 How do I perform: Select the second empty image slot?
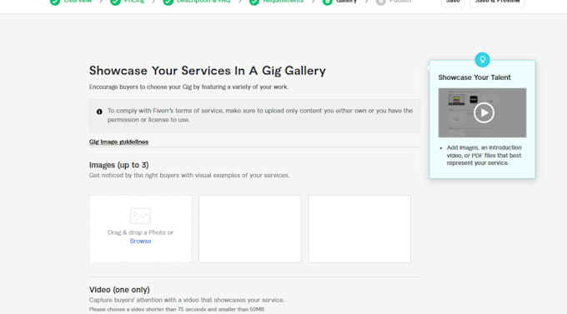249,229
